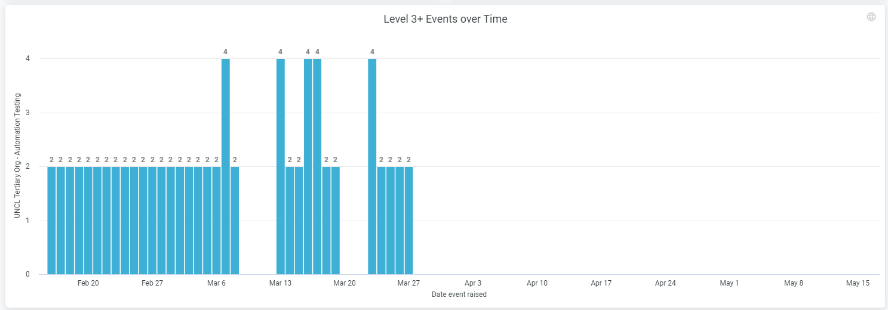Viewport: 888px width, 310px height.
Task: Click the bar above the Feb 20 label
Action: tap(88, 221)
